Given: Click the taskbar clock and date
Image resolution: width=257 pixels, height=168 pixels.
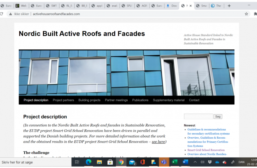Looking at the screenshot, I should click(252, 162).
